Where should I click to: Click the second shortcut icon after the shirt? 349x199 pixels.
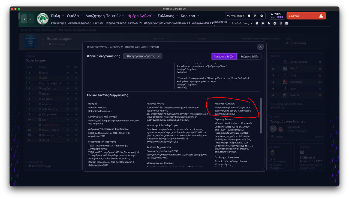coord(263,23)
